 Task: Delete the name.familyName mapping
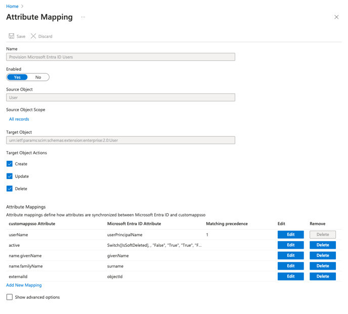tap(323, 266)
